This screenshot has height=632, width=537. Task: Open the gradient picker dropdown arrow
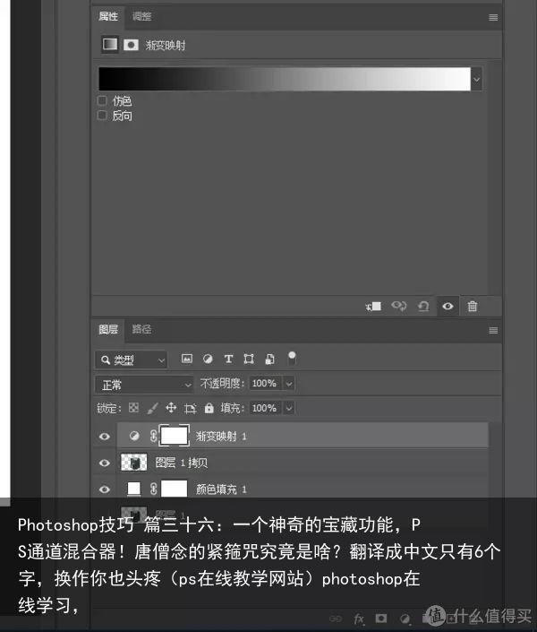tap(477, 80)
